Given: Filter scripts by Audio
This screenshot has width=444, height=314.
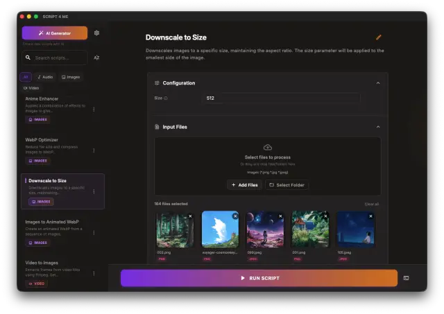Looking at the screenshot, I should (x=45, y=77).
